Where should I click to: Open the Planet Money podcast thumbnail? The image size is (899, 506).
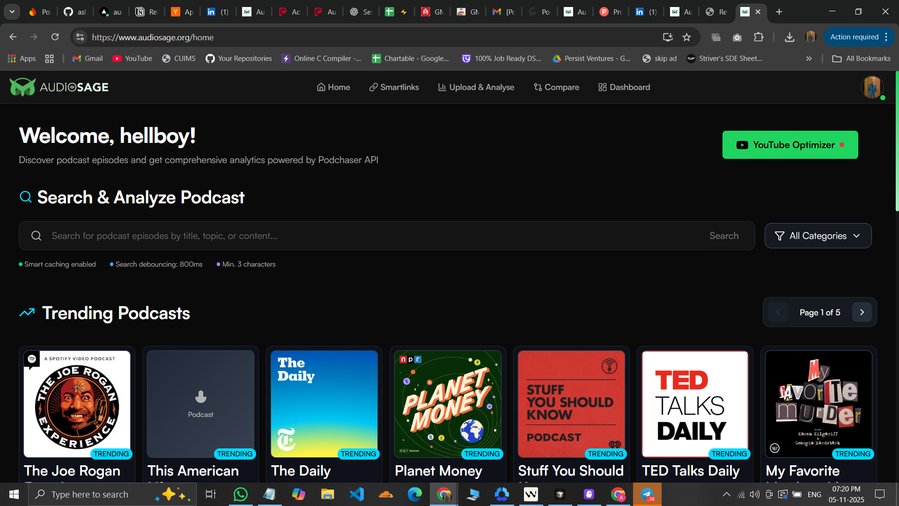(448, 404)
